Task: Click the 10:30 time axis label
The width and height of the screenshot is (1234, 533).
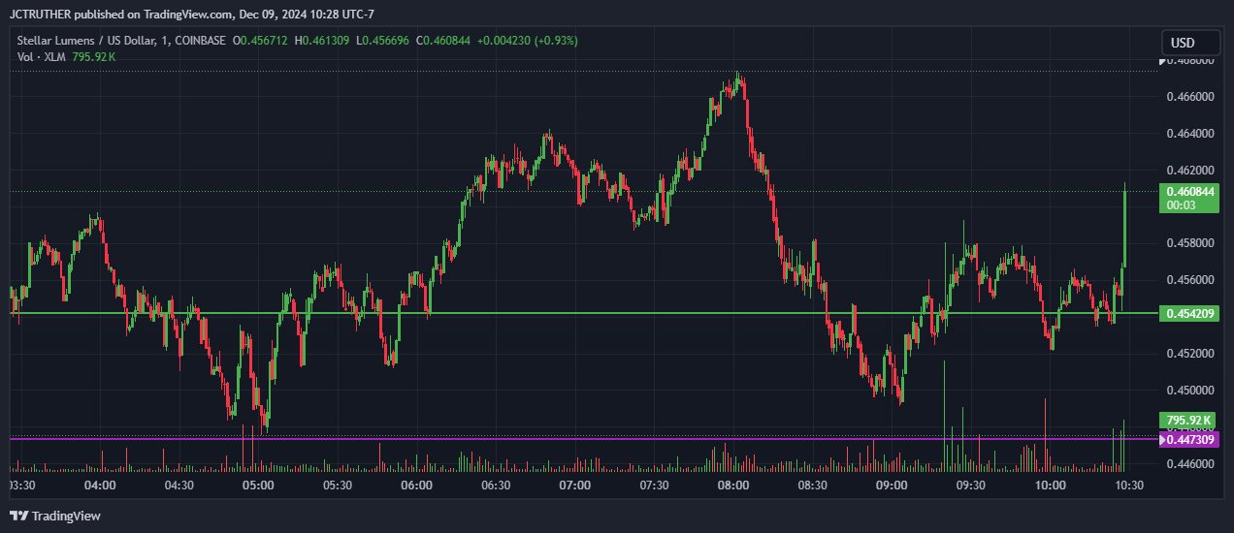Action: pyautogui.click(x=1129, y=485)
